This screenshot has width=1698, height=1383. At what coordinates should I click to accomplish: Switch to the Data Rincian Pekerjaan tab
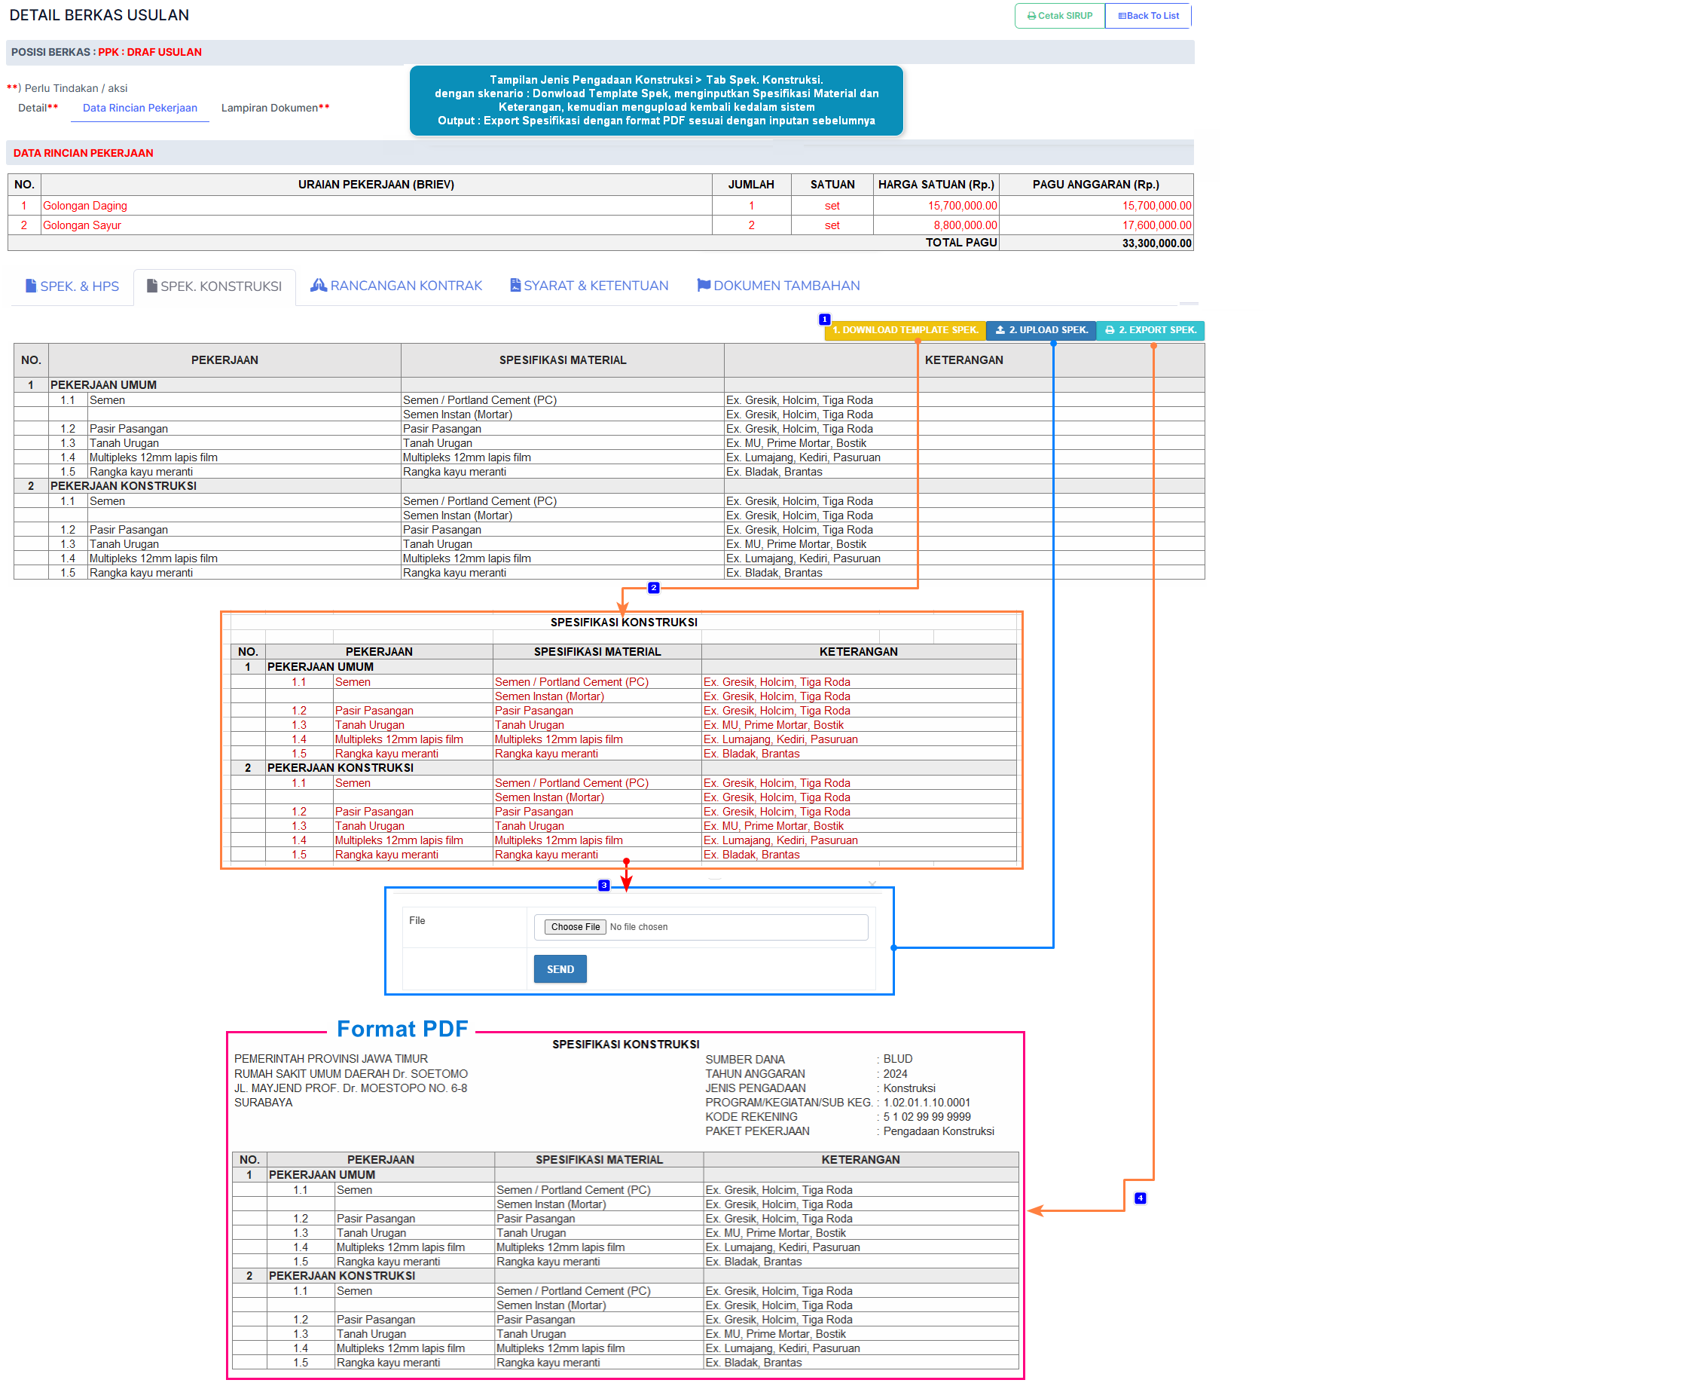click(139, 108)
